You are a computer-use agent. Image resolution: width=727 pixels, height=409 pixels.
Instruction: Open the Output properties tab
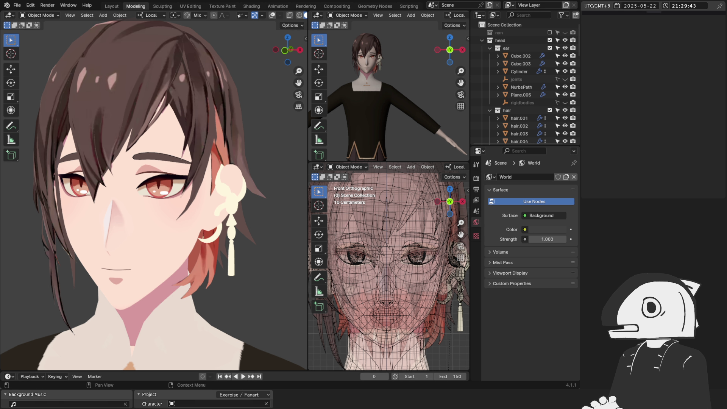tap(476, 189)
